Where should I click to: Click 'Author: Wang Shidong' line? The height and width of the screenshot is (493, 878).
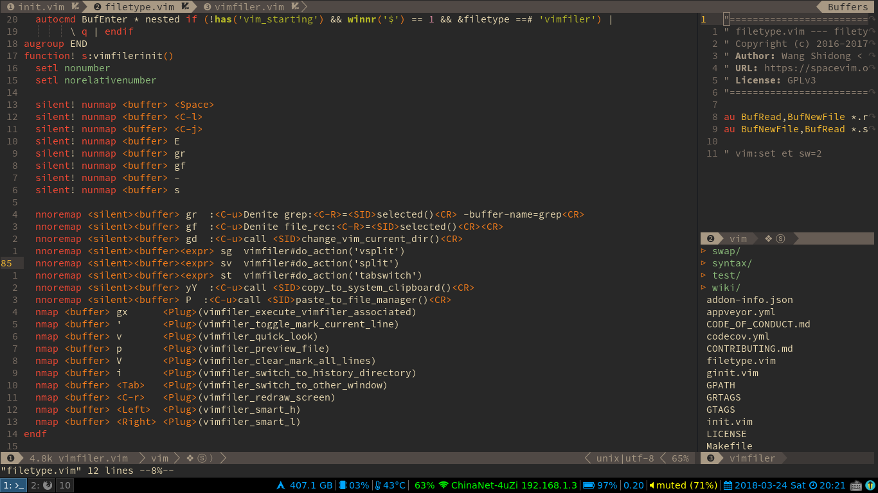[x=796, y=56]
